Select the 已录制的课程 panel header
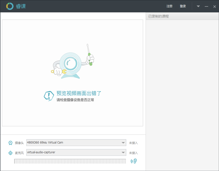This screenshot has width=219, height=171. [159, 16]
